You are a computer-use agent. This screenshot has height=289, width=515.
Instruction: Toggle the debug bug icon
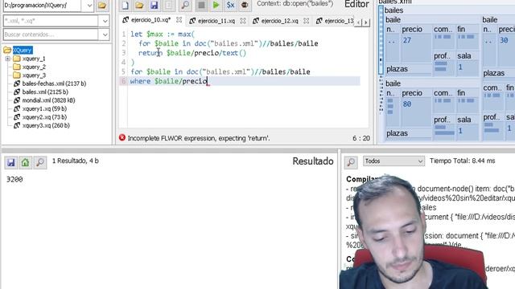(x=245, y=5)
